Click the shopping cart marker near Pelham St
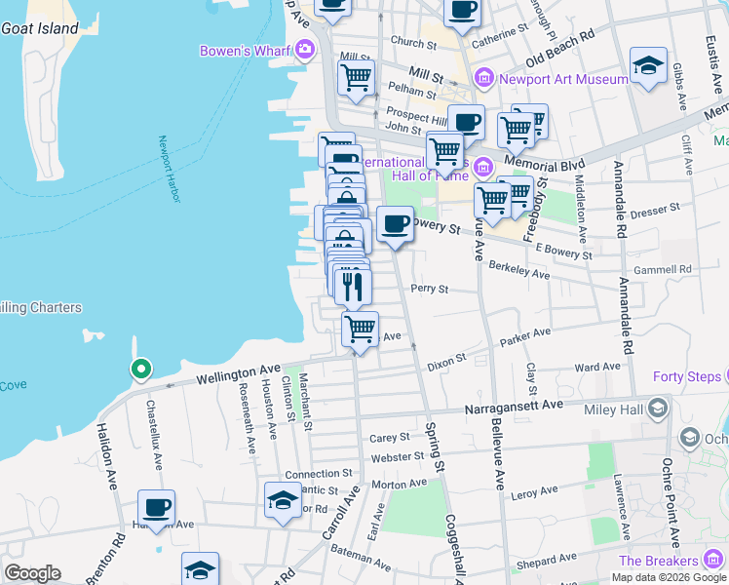 coord(356,81)
